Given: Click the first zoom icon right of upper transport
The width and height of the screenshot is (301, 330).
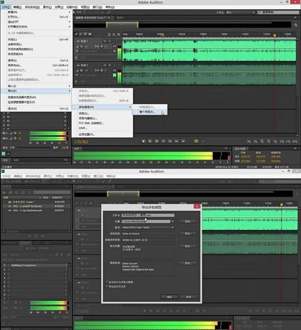Looking at the screenshot, I should 249,142.
